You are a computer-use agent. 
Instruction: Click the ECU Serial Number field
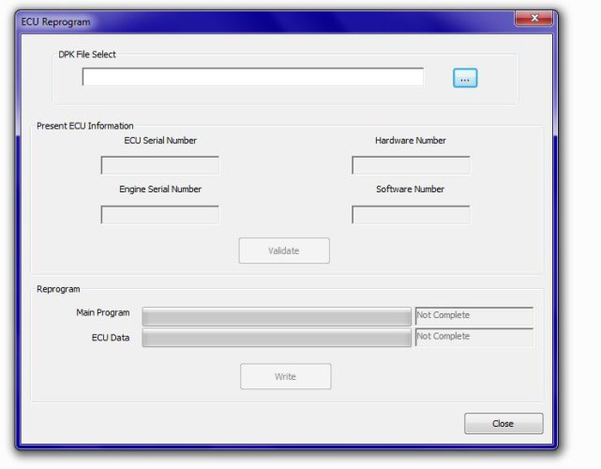[159, 166]
